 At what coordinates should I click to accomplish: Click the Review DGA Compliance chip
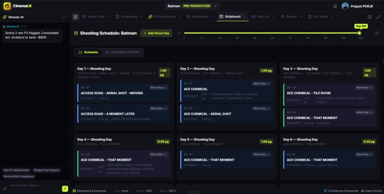[19, 176]
